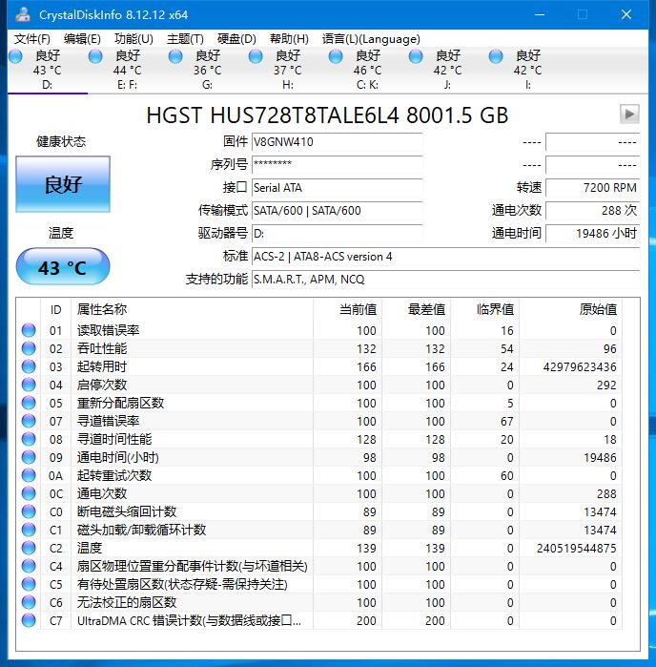
Task: Click the 7200 RPM rotation rate field
Action: [x=593, y=188]
